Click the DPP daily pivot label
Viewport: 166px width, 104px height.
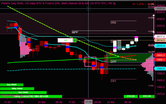(113, 62)
